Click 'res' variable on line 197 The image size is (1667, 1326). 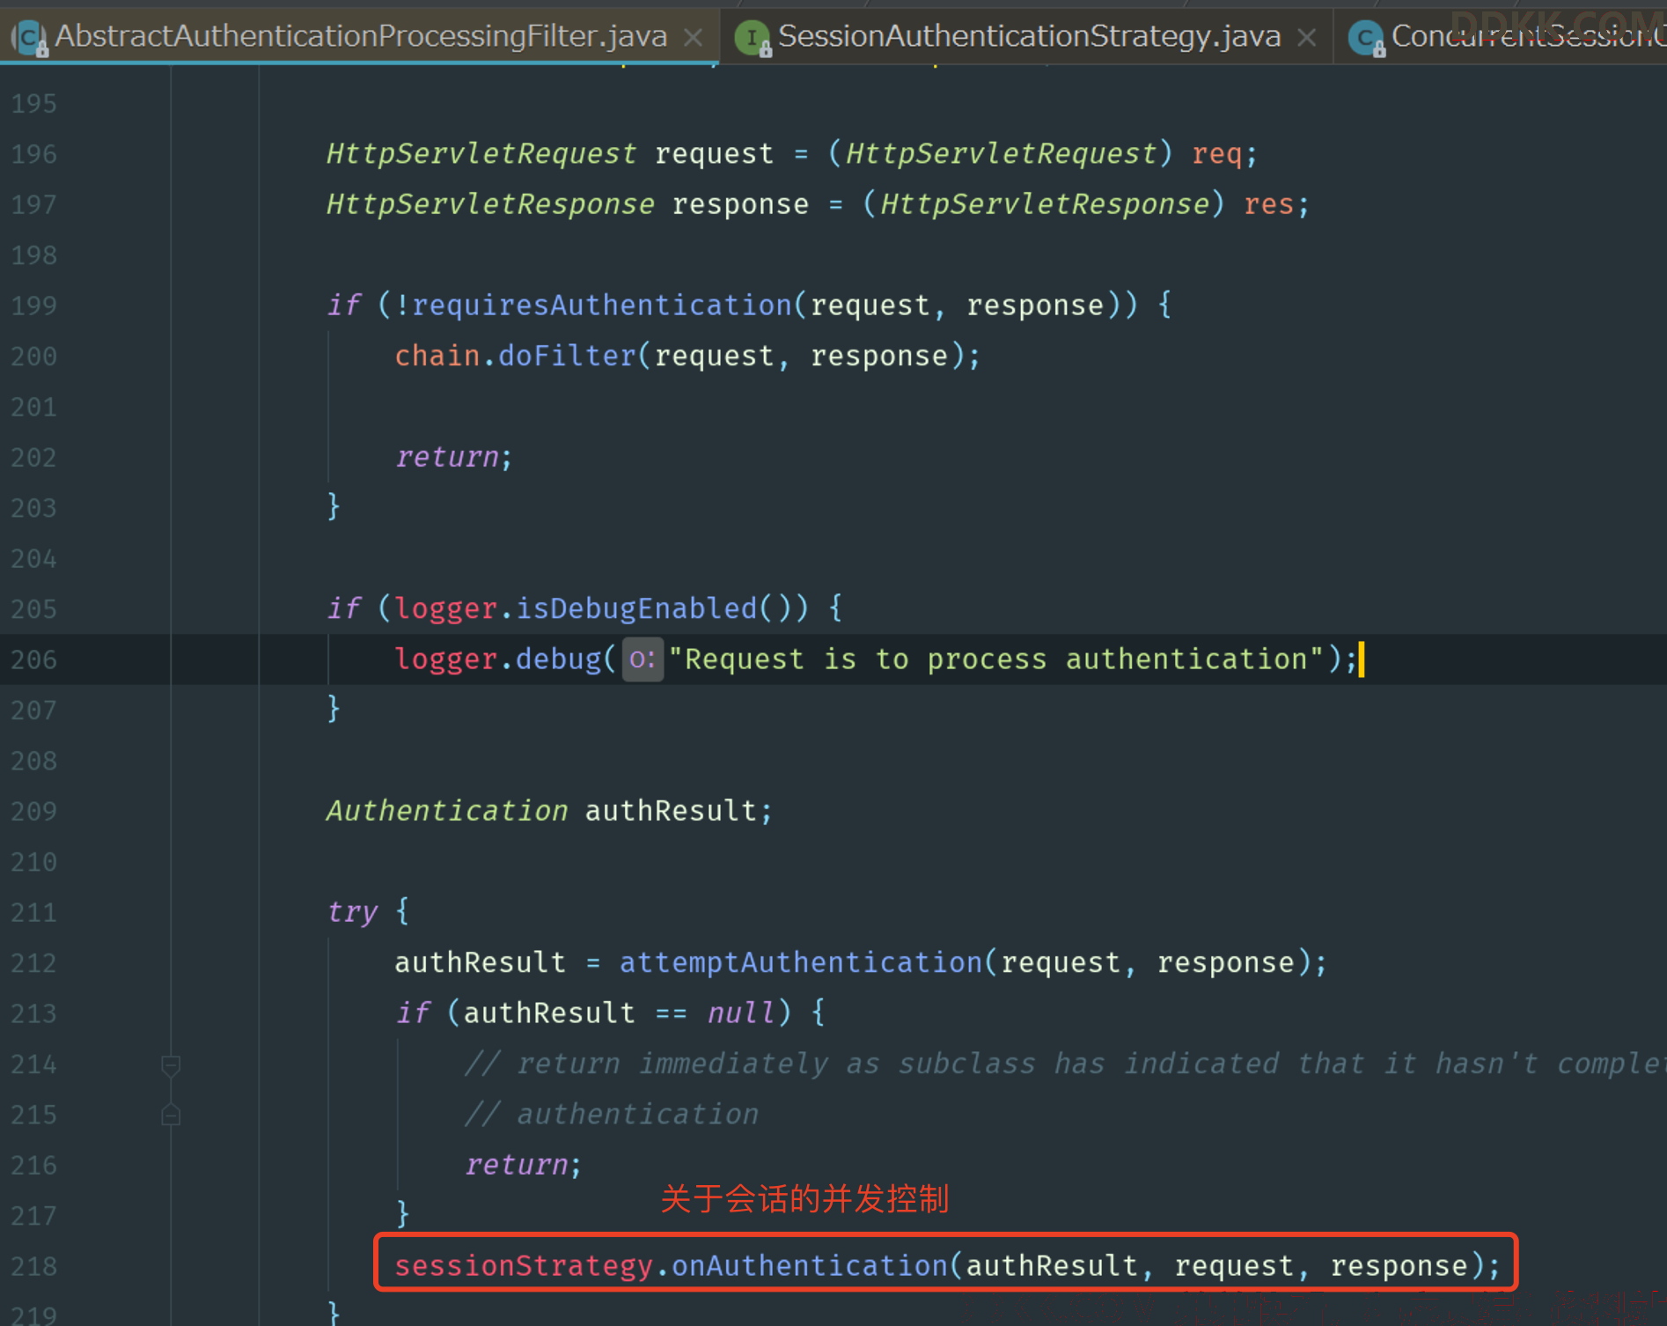coord(1269,204)
